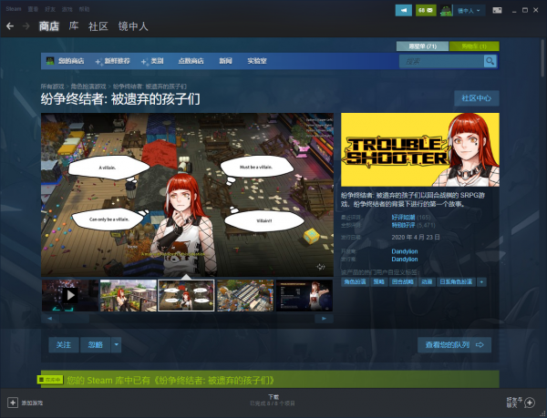Select the fifth character menu thumbnail

click(x=304, y=295)
